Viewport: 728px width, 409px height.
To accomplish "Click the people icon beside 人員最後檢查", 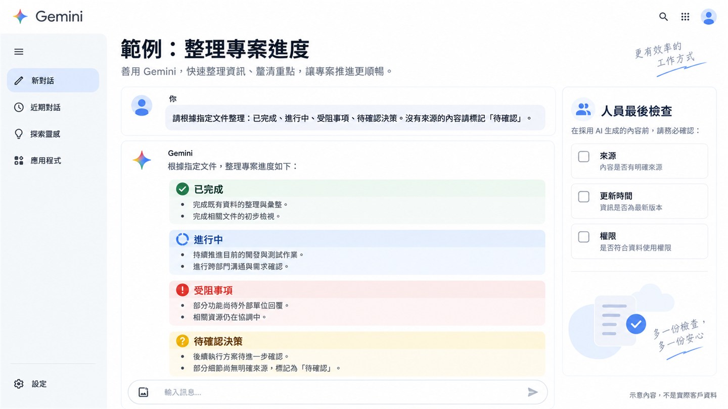I will [x=583, y=109].
